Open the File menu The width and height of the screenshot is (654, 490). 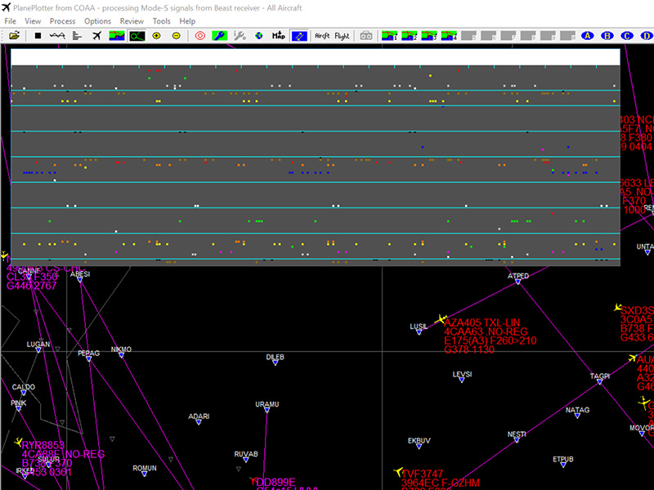pyautogui.click(x=10, y=21)
